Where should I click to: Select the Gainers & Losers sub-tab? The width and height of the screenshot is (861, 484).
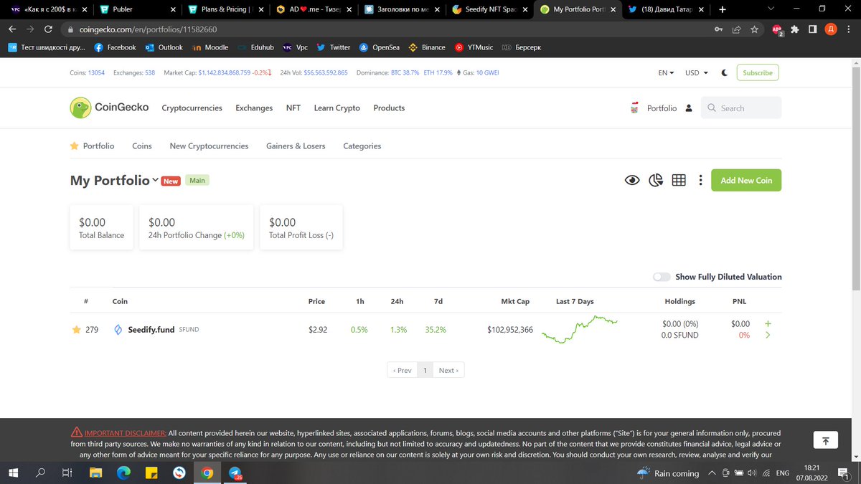point(296,146)
